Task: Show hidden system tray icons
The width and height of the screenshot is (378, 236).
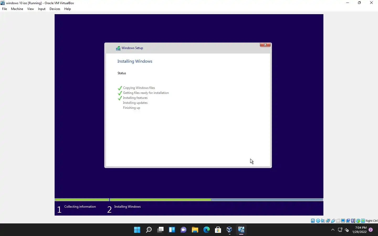Action: [x=333, y=230]
